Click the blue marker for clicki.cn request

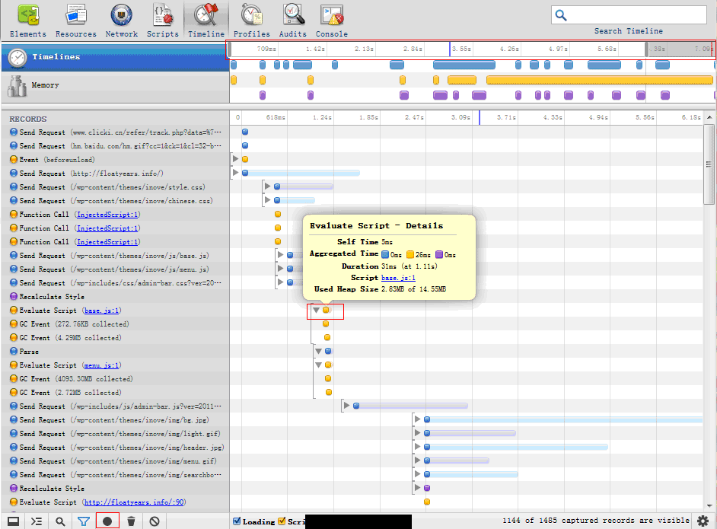(245, 132)
